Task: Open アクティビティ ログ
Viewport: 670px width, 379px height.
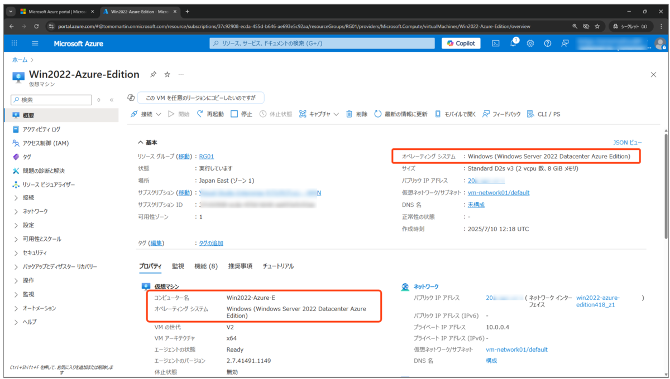Action: click(41, 129)
